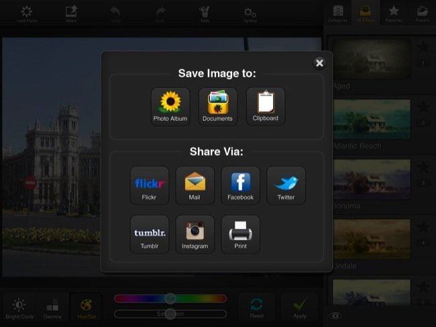Share image via Tumblr

coord(150,234)
